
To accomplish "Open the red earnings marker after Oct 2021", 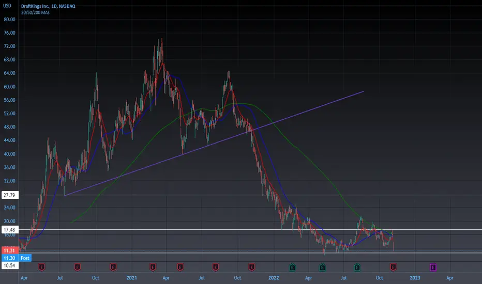I will click(x=251, y=267).
